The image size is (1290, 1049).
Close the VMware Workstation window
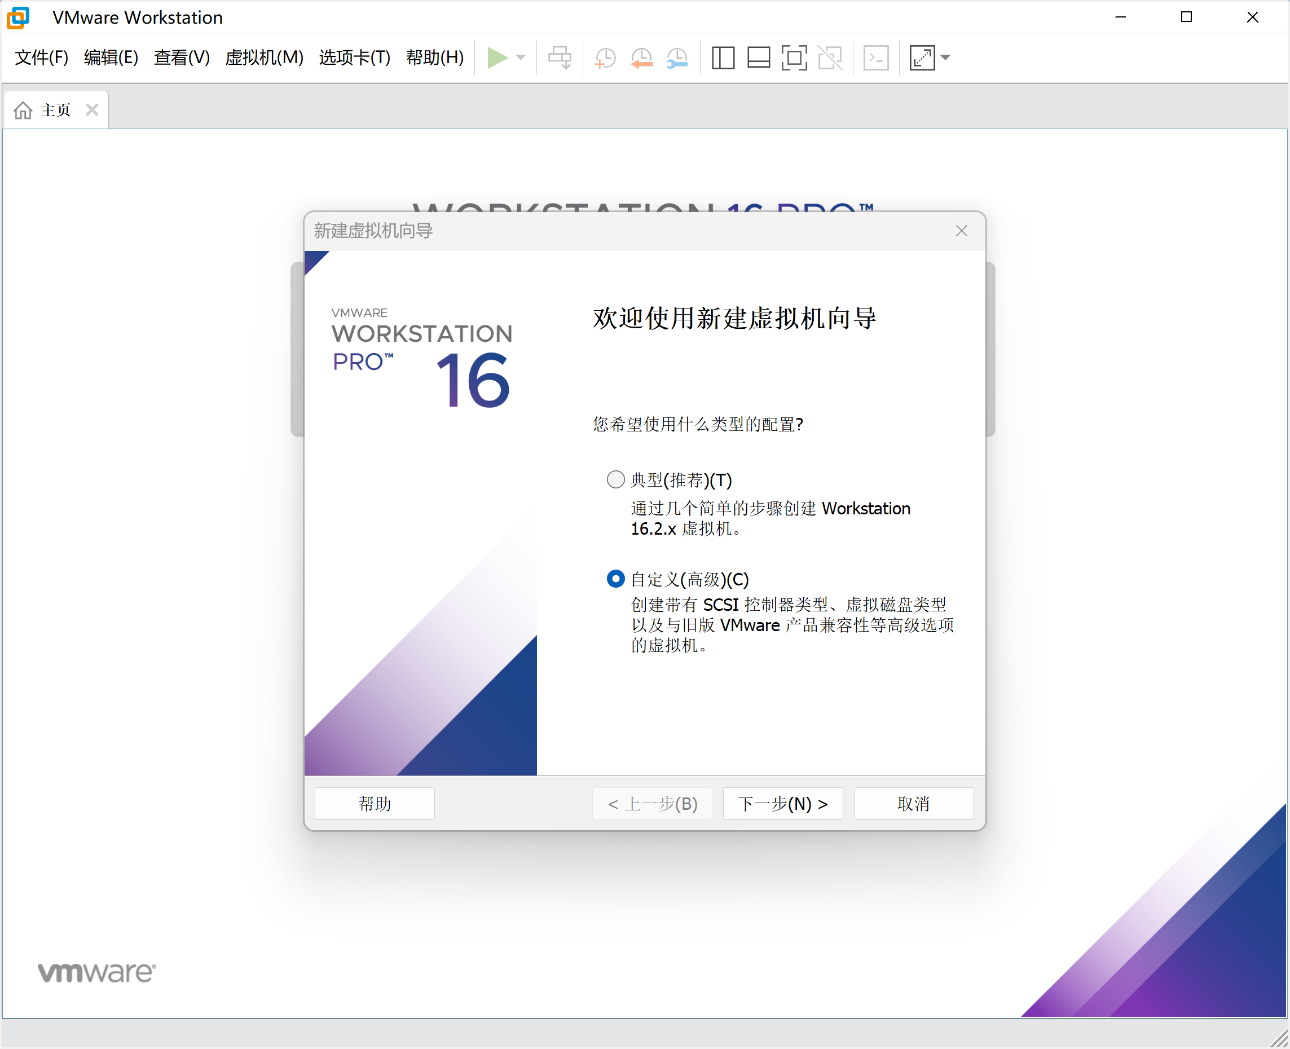point(1253,17)
